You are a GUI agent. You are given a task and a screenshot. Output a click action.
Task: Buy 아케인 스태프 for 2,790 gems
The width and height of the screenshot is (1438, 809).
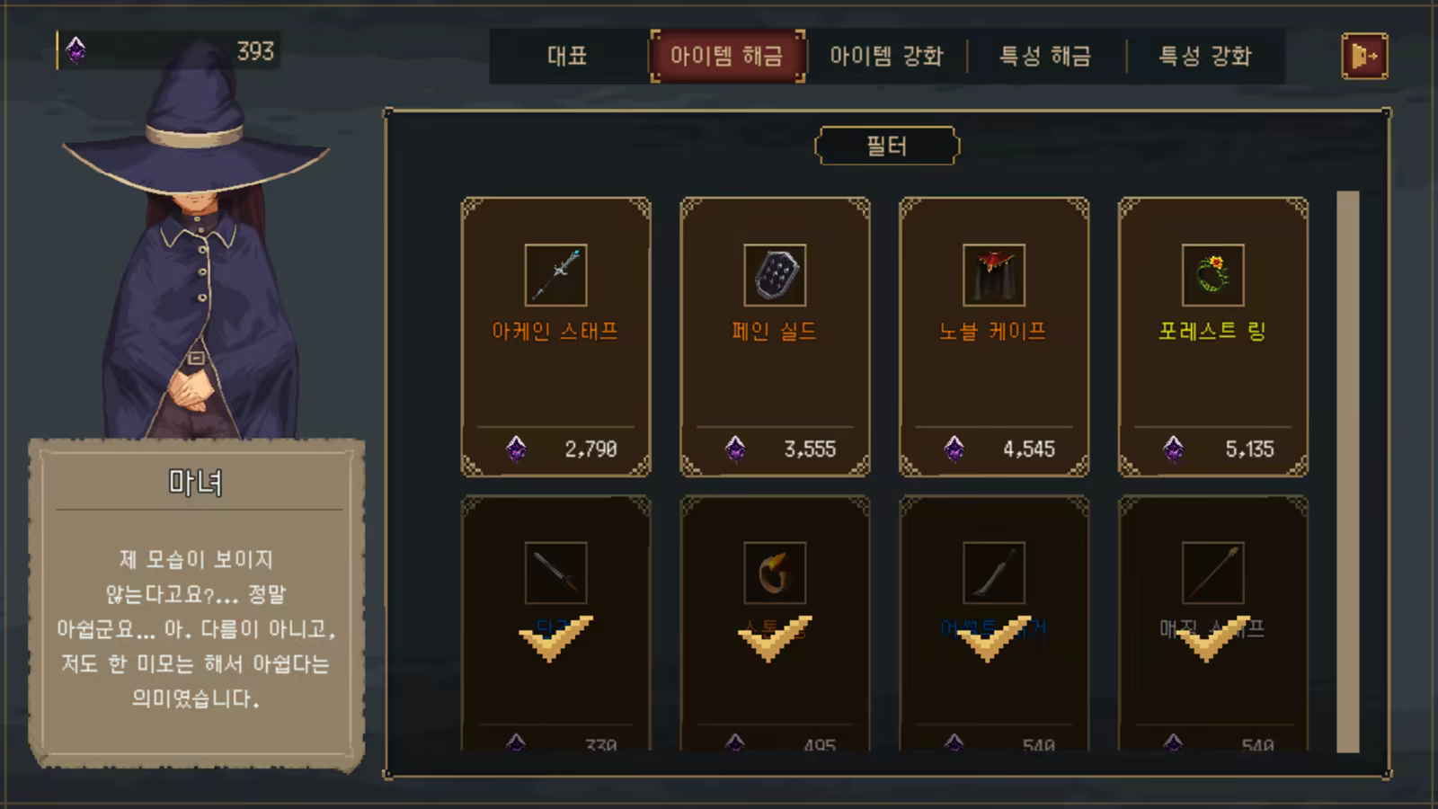point(555,449)
